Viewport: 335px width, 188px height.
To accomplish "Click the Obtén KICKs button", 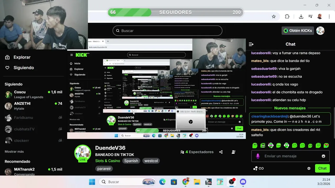I will 298,31.
